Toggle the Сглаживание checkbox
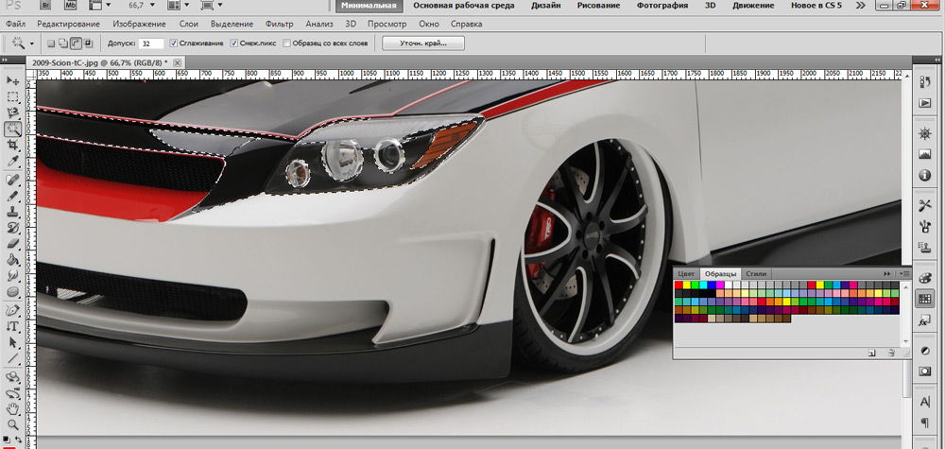The height and width of the screenshot is (449, 945). (x=173, y=43)
